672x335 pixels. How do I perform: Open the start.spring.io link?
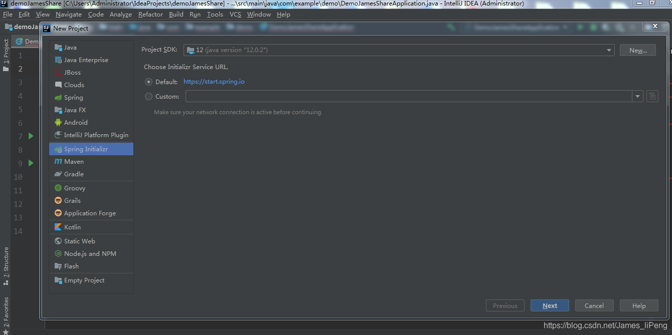pos(214,82)
